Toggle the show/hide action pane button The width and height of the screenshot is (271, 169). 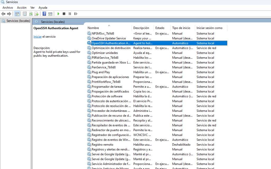point(50,14)
